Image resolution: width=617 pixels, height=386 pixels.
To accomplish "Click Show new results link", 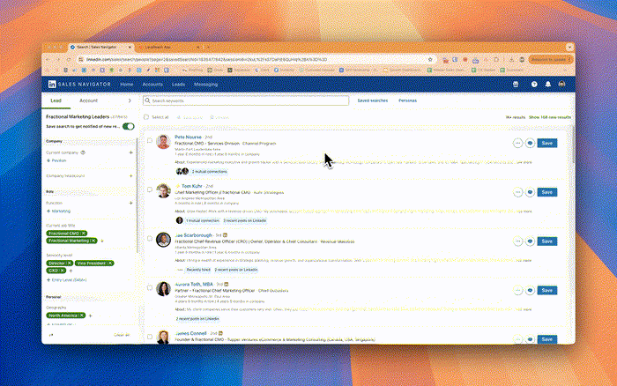I will [x=550, y=117].
